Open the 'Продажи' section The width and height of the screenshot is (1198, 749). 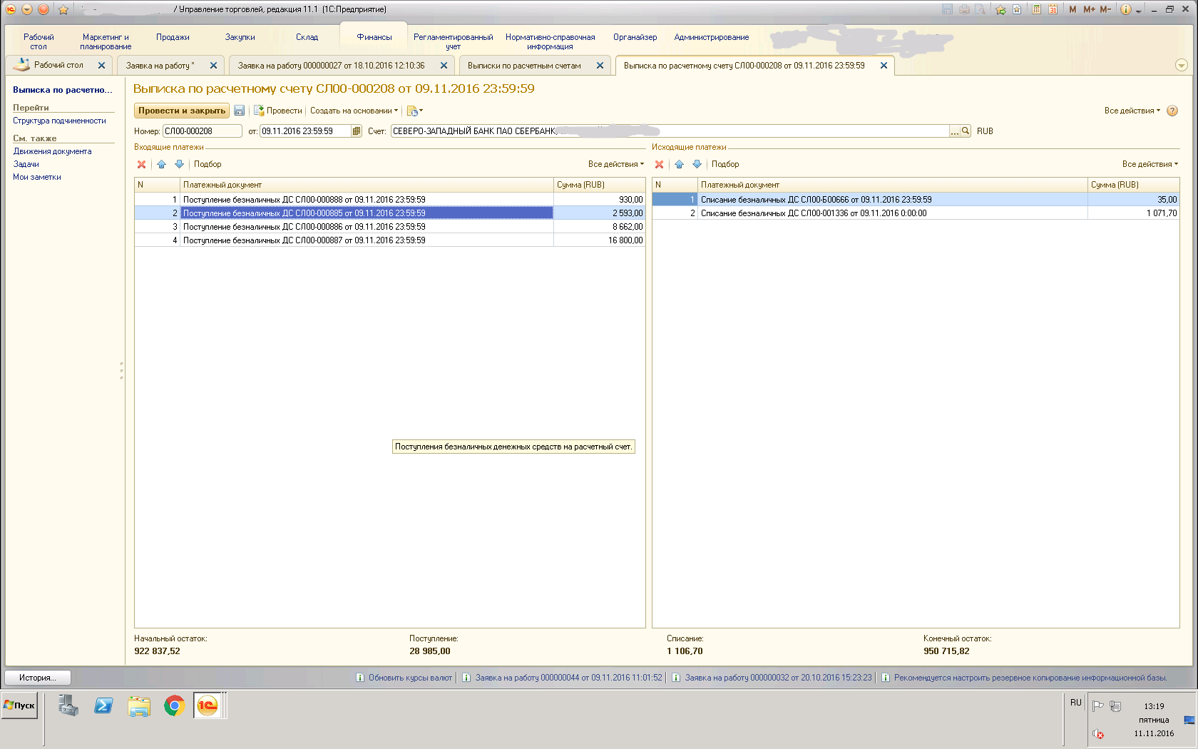173,37
